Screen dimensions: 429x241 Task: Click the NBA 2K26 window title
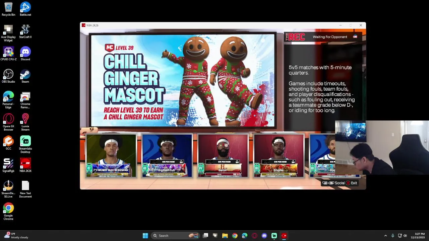coord(92,25)
